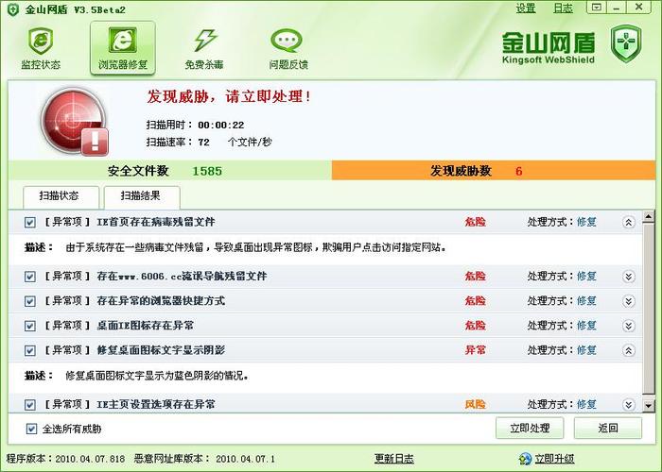The width and height of the screenshot is (662, 472).
Task: Expand 存在异常的浏览器快捷方式 details
Action: [x=629, y=301]
